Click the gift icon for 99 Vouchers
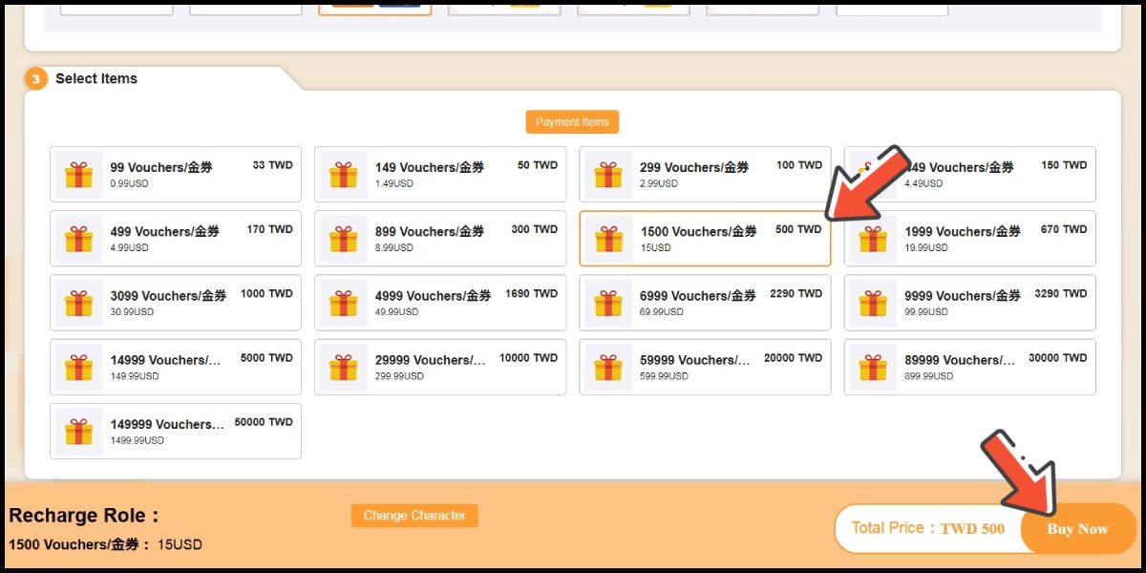The height and width of the screenshot is (573, 1146). pos(78,175)
